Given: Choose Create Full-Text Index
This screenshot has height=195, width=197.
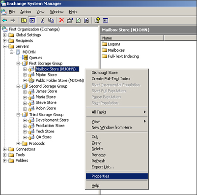Looking at the screenshot, I should (117, 79).
